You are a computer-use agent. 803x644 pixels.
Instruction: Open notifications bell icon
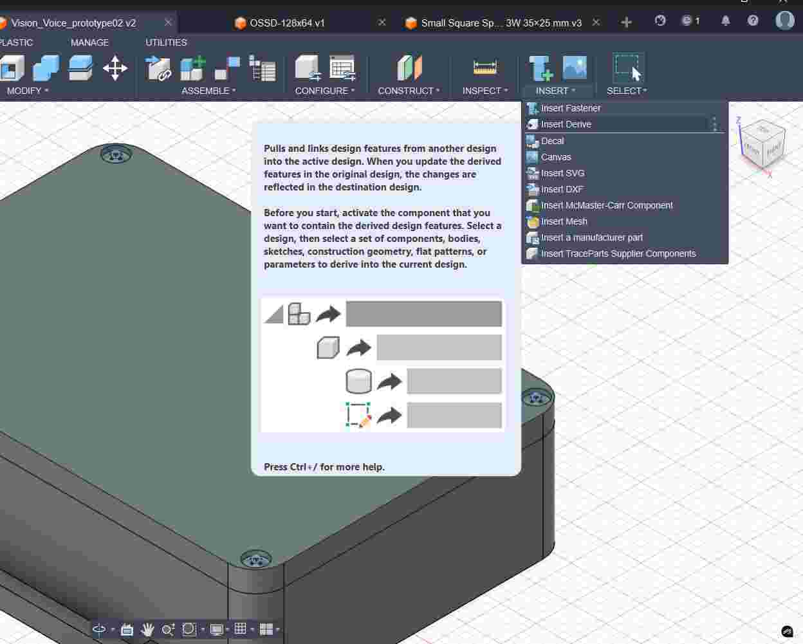pos(726,21)
